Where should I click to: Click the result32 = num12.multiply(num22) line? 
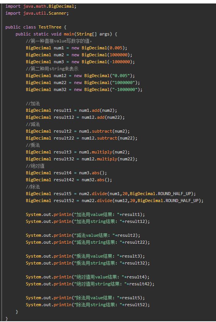(x=82, y=159)
